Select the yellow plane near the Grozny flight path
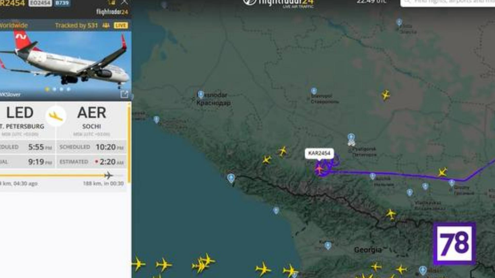The width and height of the screenshot is (495, 278). (x=442, y=172)
